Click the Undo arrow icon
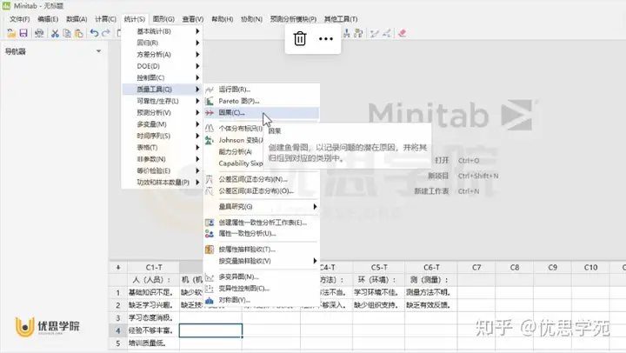The width and height of the screenshot is (626, 353). pyautogui.click(x=94, y=33)
